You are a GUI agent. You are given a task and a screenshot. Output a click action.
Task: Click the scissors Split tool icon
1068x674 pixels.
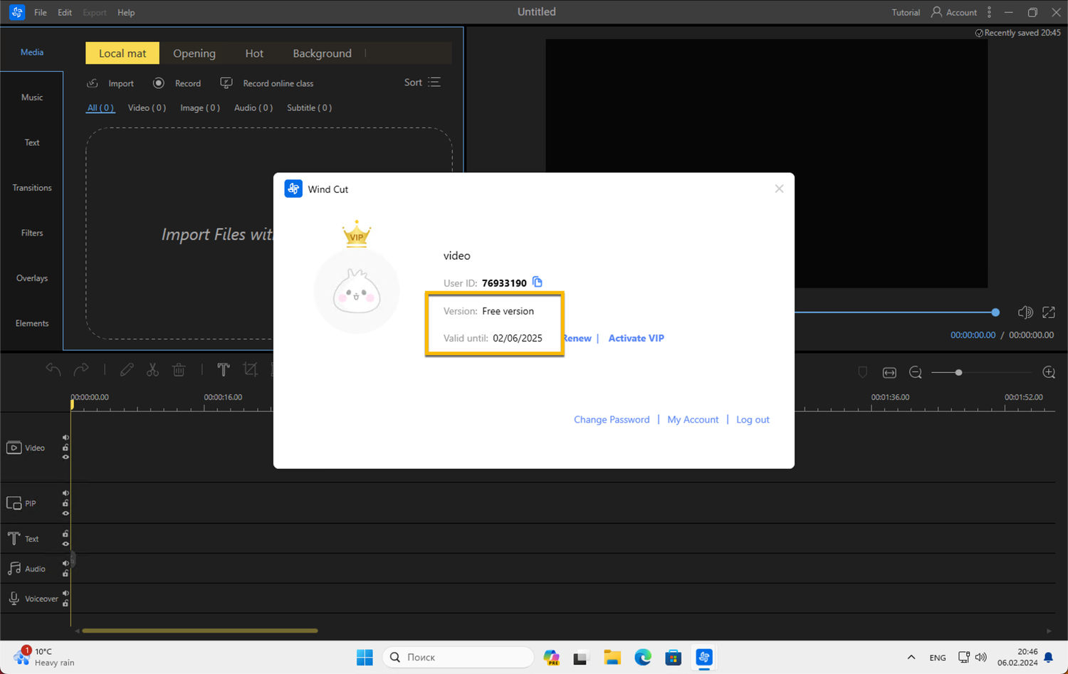click(152, 369)
